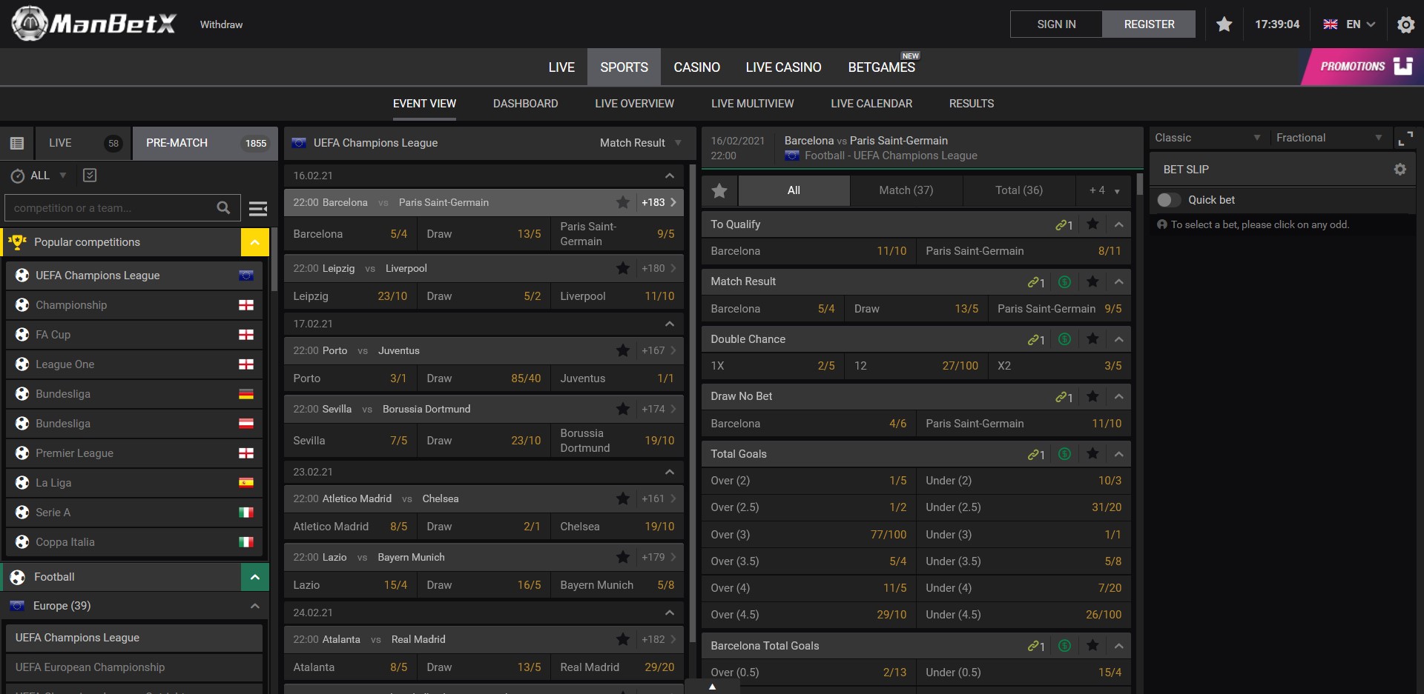Favorite the Atletico Madrid vs Chelsea match
Image resolution: width=1424 pixels, height=694 pixels.
pos(623,498)
